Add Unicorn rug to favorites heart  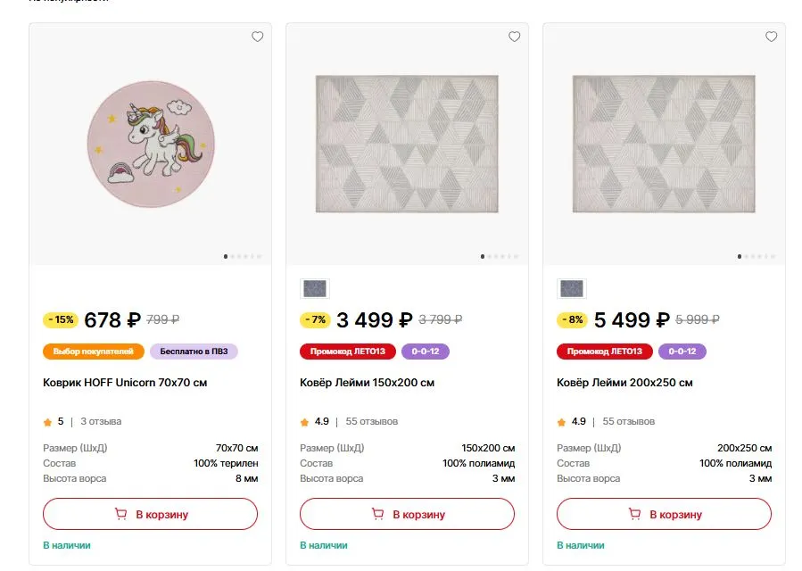pyautogui.click(x=257, y=37)
